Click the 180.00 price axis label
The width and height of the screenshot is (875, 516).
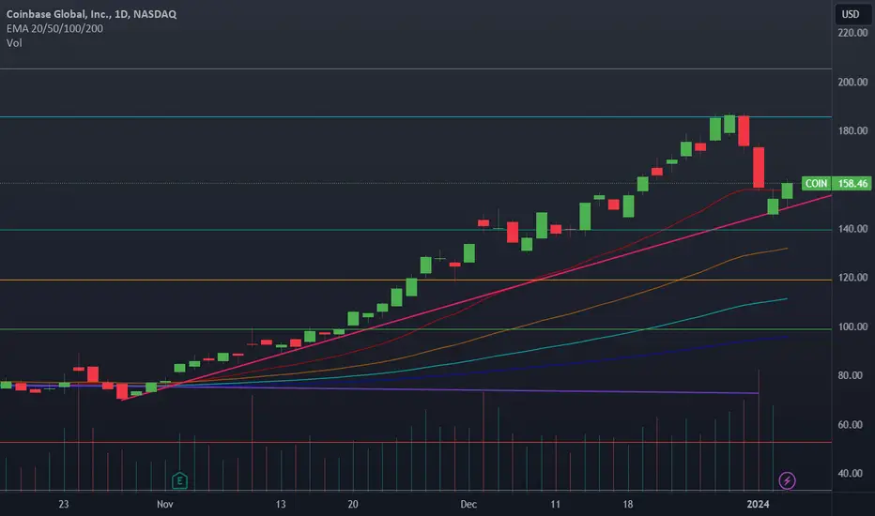click(852, 130)
